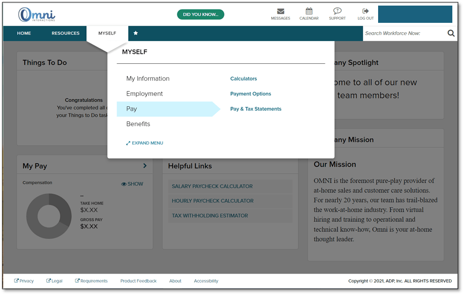
Task: Click the compensation donut chart
Action: click(49, 215)
